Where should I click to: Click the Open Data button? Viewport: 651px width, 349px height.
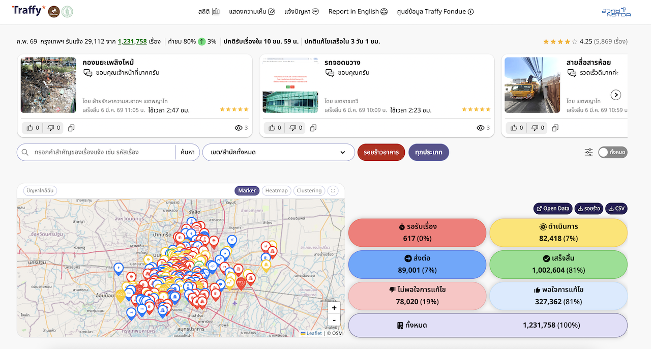click(x=552, y=209)
